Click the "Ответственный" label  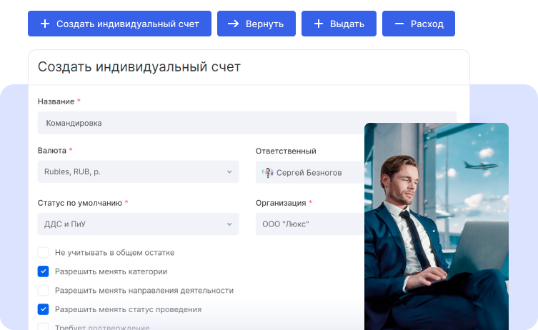point(286,151)
